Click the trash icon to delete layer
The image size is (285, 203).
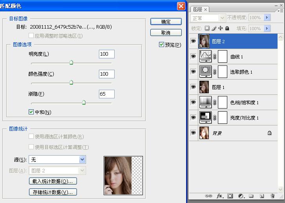coord(272,196)
